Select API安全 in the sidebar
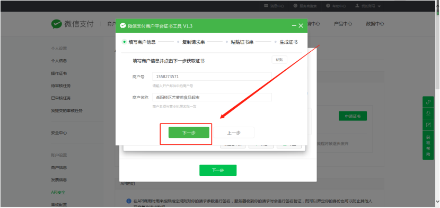 coord(58,192)
